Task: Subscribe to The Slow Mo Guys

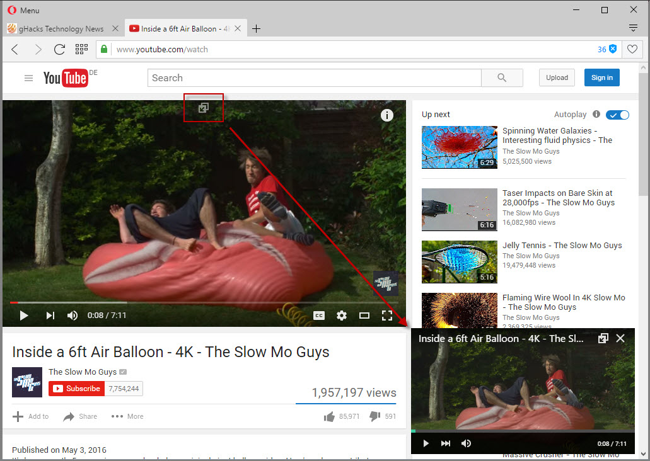Action: point(77,389)
